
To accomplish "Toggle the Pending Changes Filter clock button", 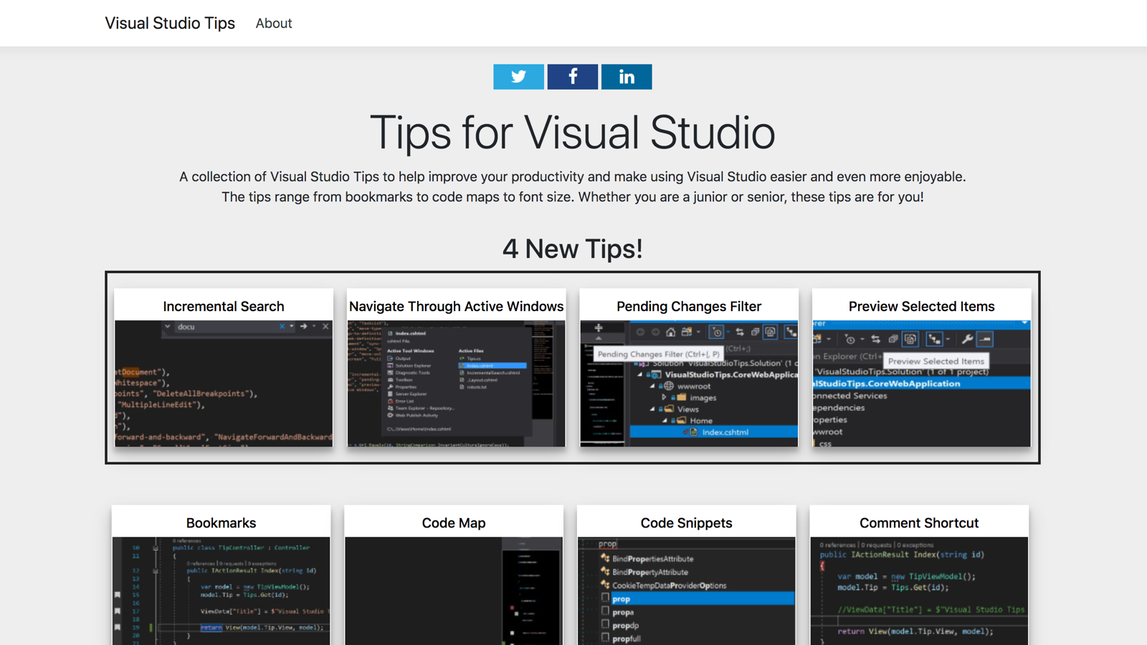I will [717, 332].
